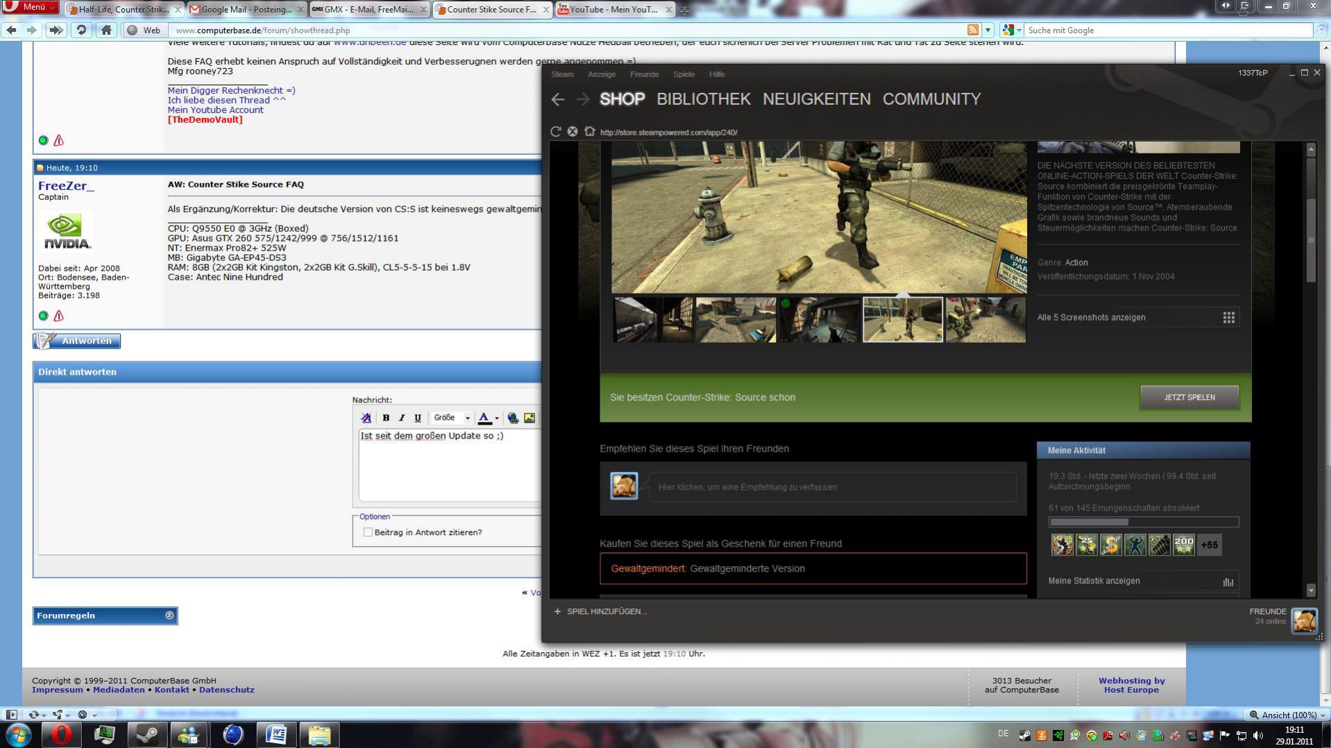
Task: Open Windows Explorer from the taskbar
Action: point(319,734)
